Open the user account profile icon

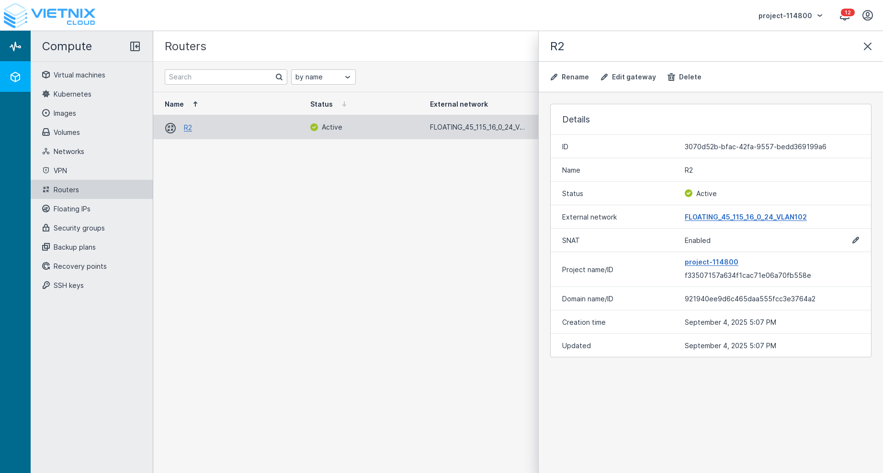click(x=867, y=16)
